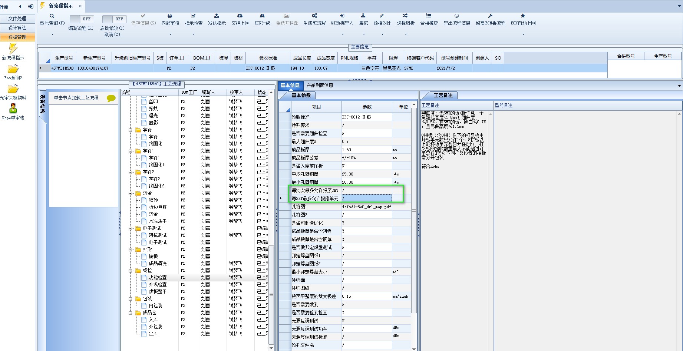This screenshot has width=683, height=351.
Task: Switch to the 产品剖面信息 tab
Action: pyautogui.click(x=320, y=85)
